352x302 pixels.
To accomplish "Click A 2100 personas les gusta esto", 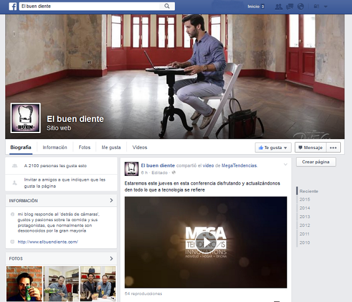I will pyautogui.click(x=55, y=166).
